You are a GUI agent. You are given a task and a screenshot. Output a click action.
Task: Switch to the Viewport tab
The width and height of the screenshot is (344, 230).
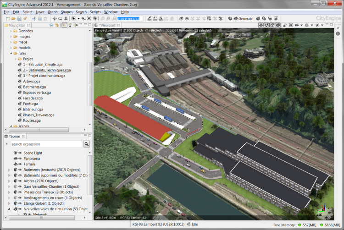pyautogui.click(x=107, y=25)
